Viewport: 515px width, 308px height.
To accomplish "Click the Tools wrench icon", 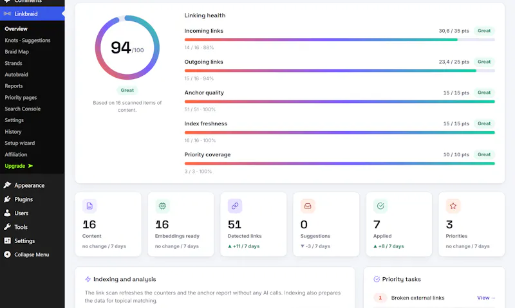I will click(x=7, y=226).
